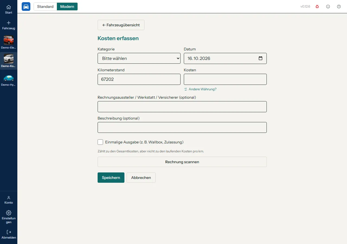The height and width of the screenshot is (244, 347).
Task: Open Konto account page
Action: [x=9, y=200]
